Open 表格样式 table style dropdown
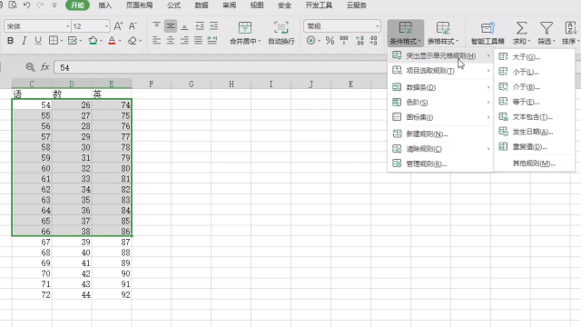 [443, 33]
